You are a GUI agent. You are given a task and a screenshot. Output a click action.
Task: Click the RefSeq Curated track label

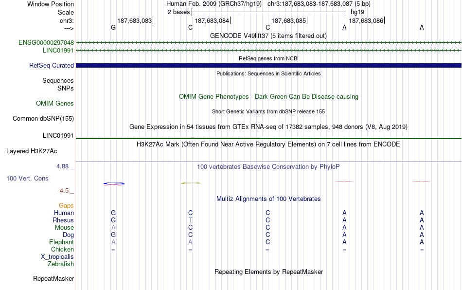coord(51,65)
